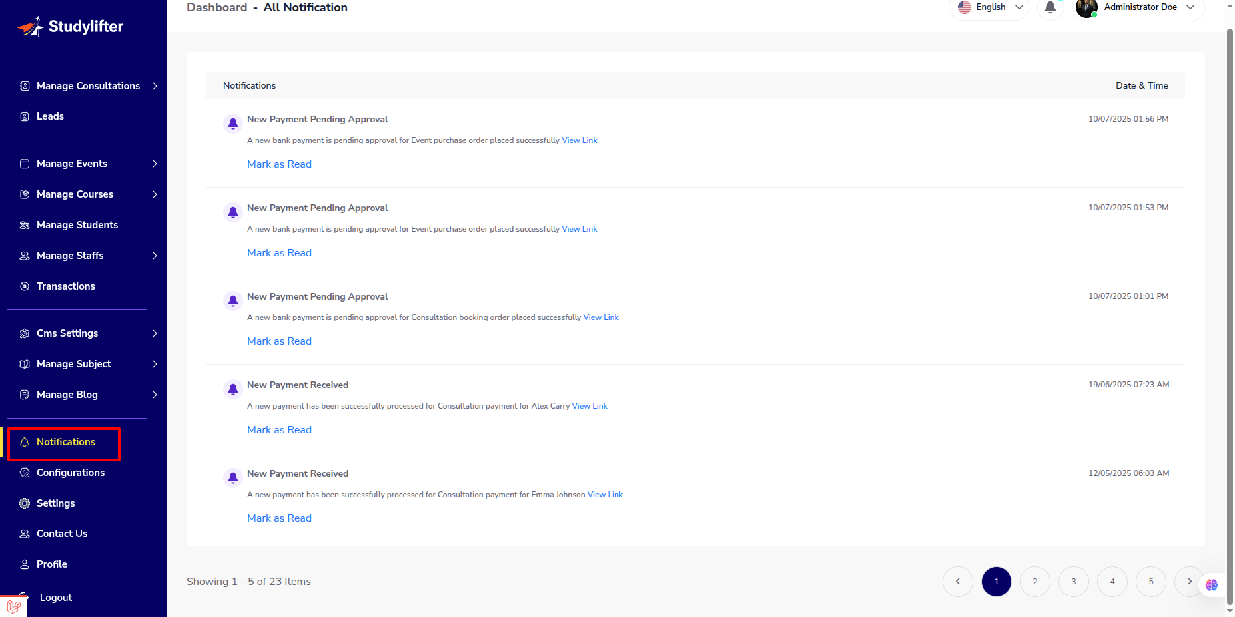Click the Notifications bell icon in sidebar
The width and height of the screenshot is (1235, 617).
pos(25,442)
